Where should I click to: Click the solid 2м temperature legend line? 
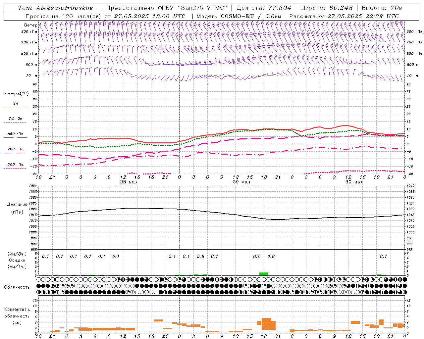(15, 107)
